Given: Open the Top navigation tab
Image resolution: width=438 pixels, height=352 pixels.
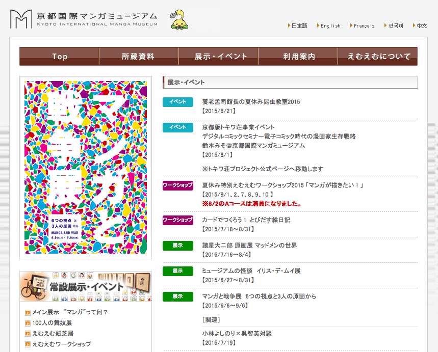Looking at the screenshot, I should coord(60,57).
